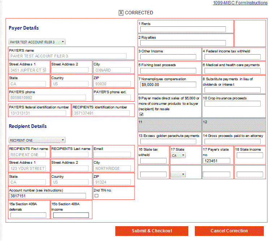The width and height of the screenshot is (270, 241).
Task: Open 1099-MISC Form Instructions link
Action: point(240,3)
